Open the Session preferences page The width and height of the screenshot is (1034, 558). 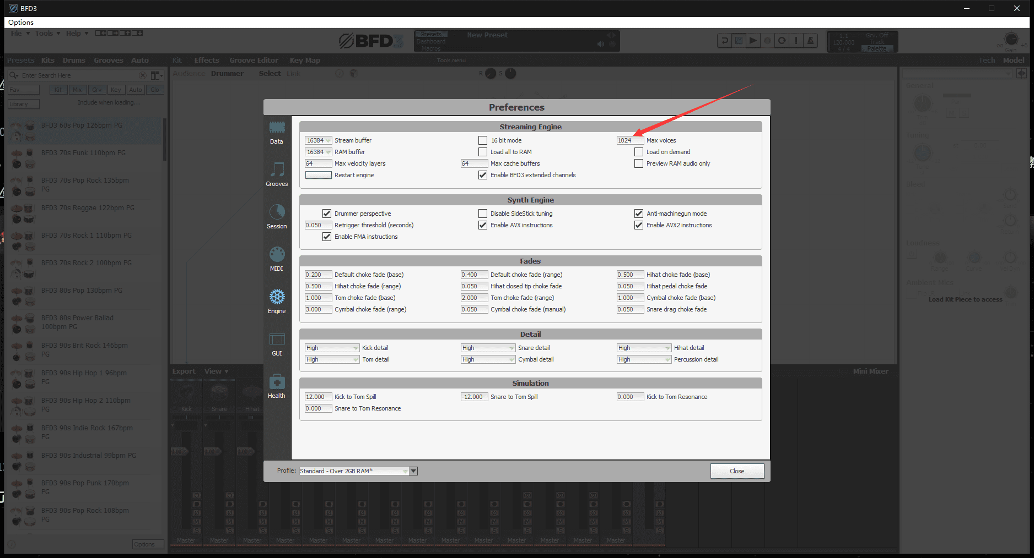pyautogui.click(x=277, y=217)
